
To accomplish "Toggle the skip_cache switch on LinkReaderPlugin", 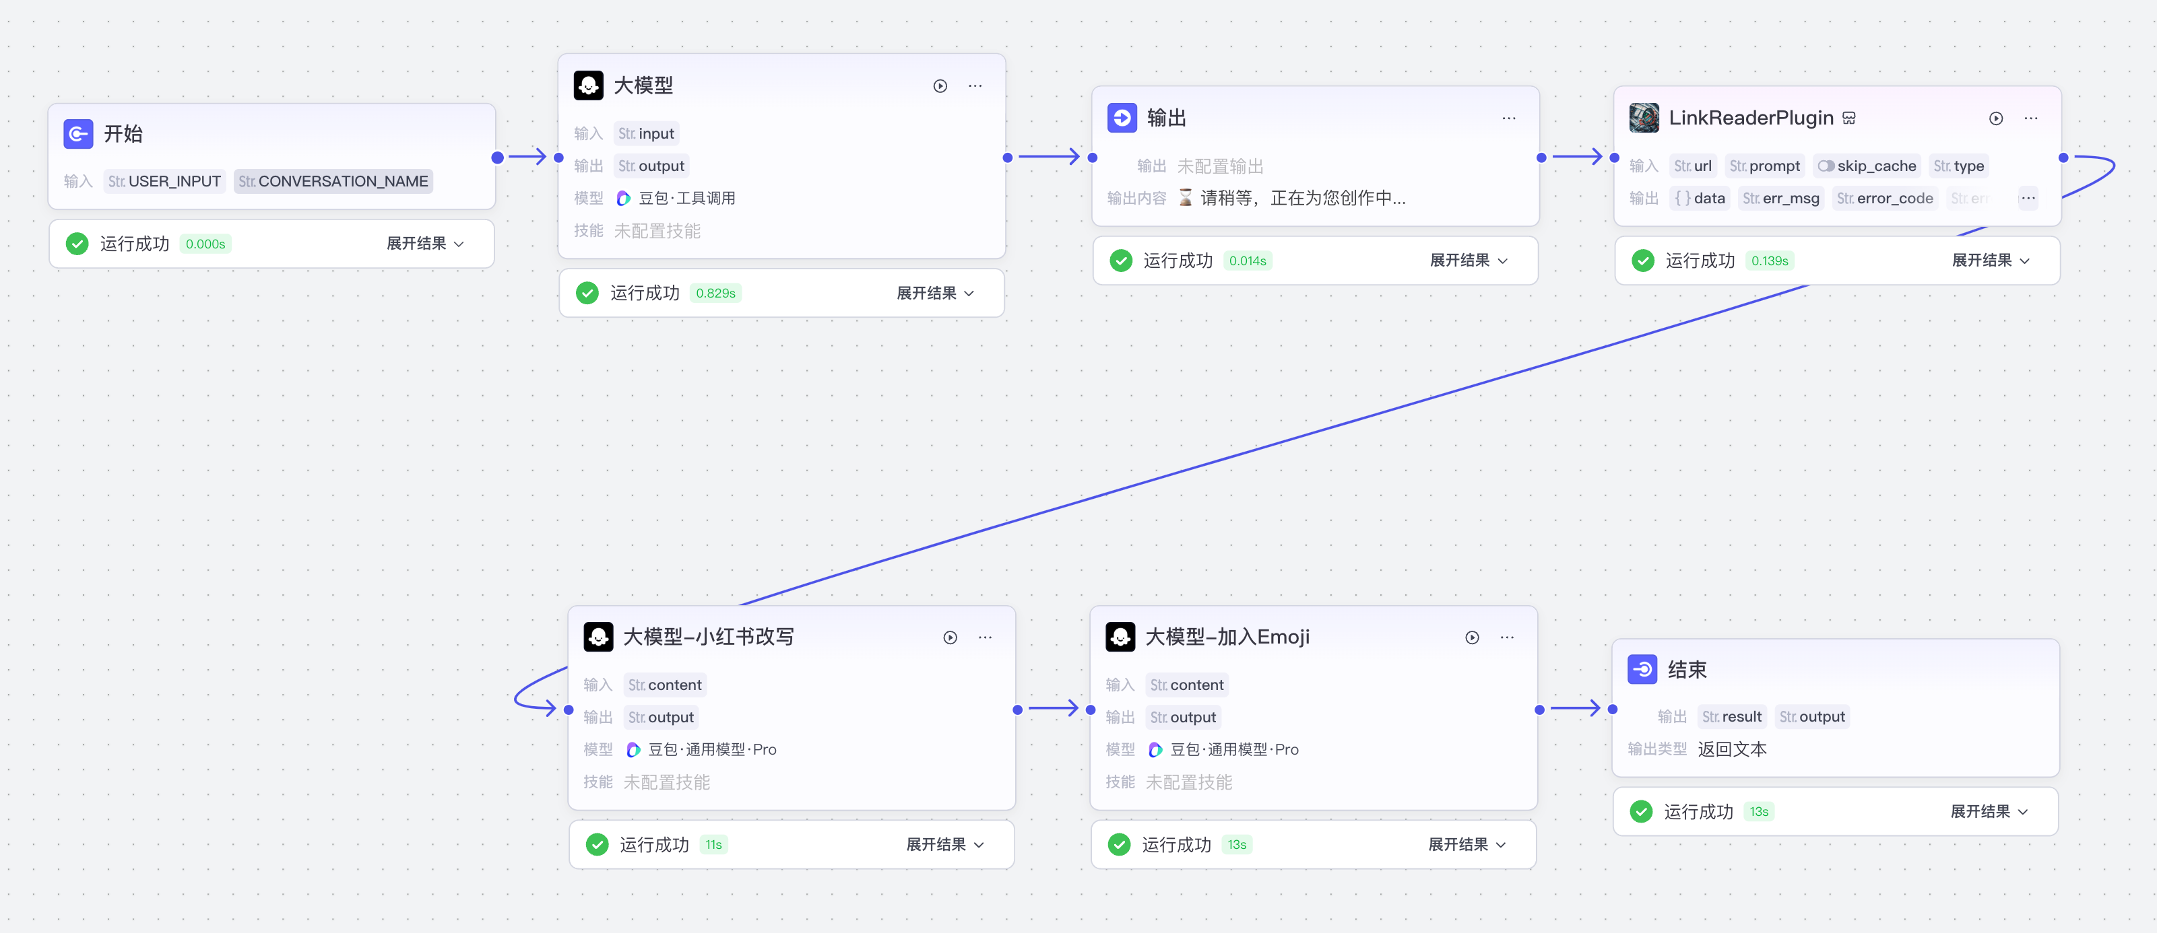I will [x=1826, y=165].
